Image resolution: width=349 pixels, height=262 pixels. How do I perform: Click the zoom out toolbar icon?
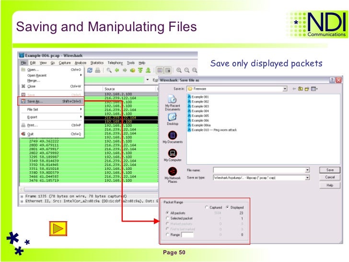point(187,71)
